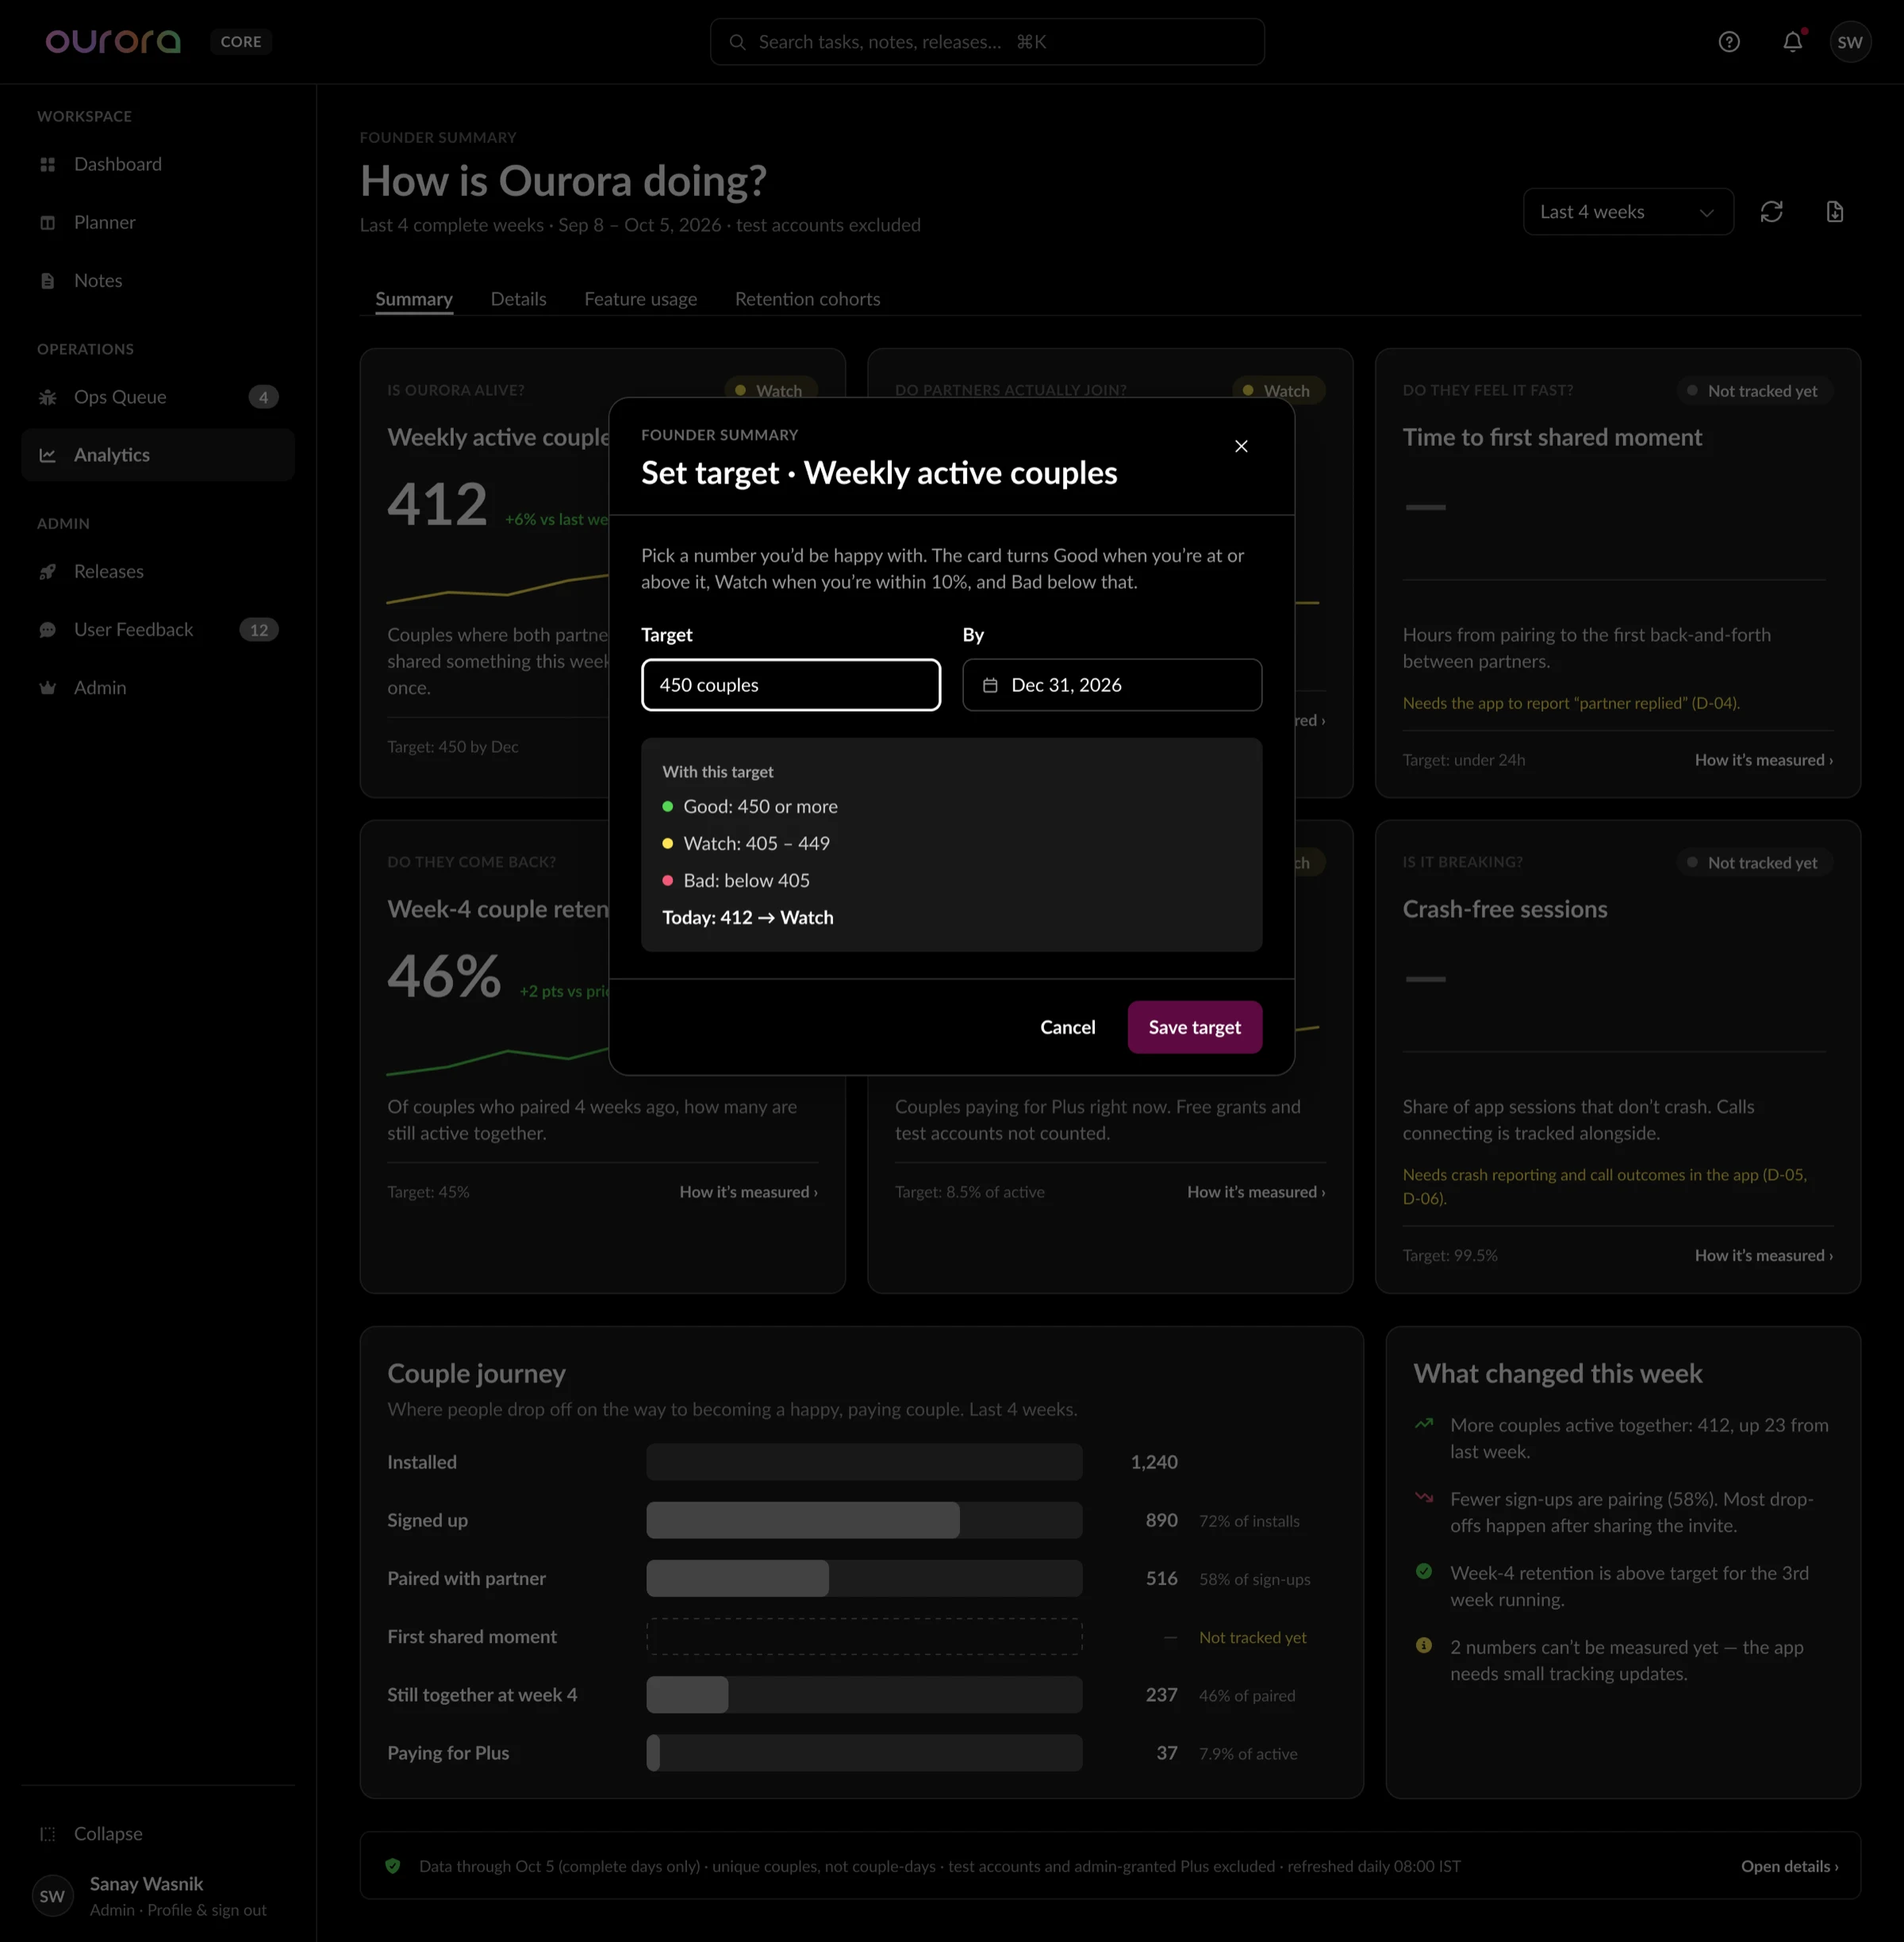Go to Notes in the sidebar
This screenshot has height=1942, width=1904.
(x=158, y=280)
